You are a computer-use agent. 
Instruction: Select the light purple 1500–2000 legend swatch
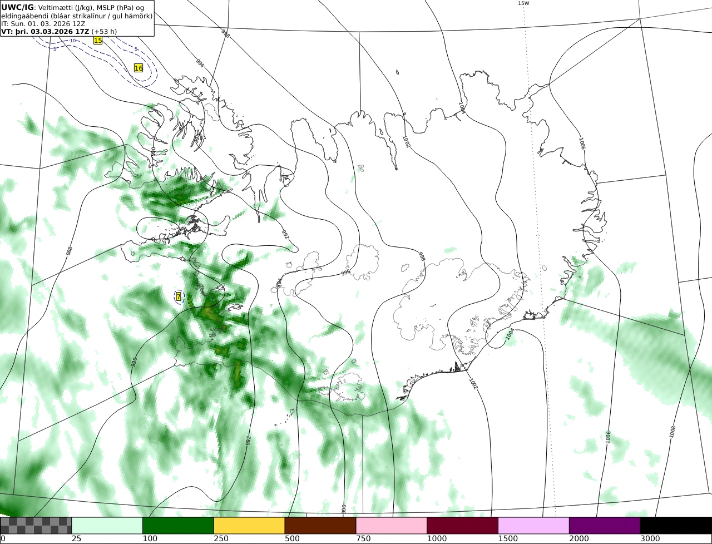tap(534, 525)
